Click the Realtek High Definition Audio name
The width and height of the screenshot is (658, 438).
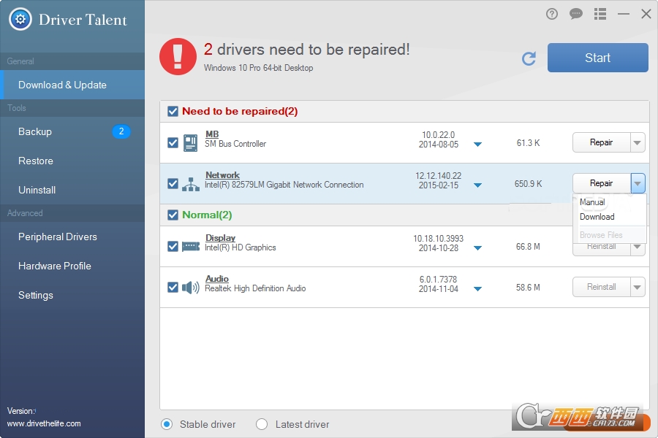255,288
